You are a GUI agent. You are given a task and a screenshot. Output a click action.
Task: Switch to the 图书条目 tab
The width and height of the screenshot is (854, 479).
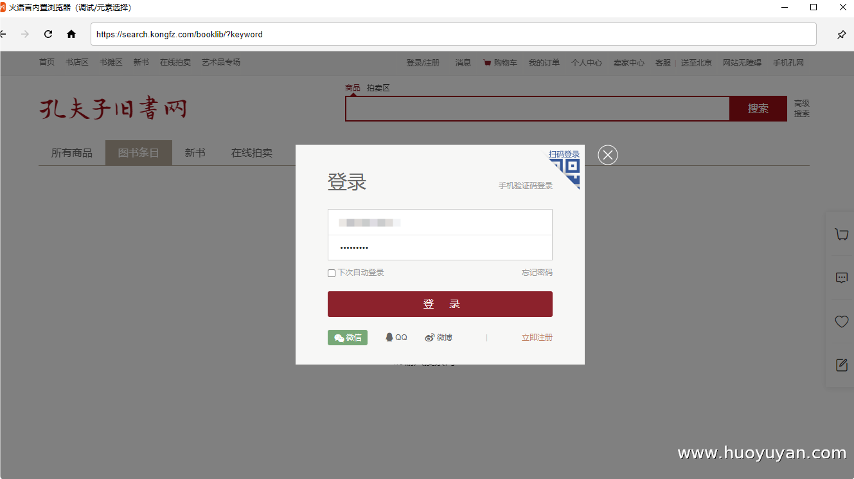coord(139,153)
